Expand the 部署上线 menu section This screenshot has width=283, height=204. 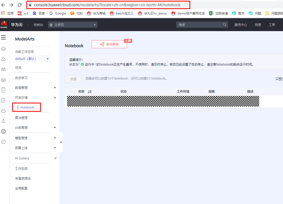click(55, 148)
